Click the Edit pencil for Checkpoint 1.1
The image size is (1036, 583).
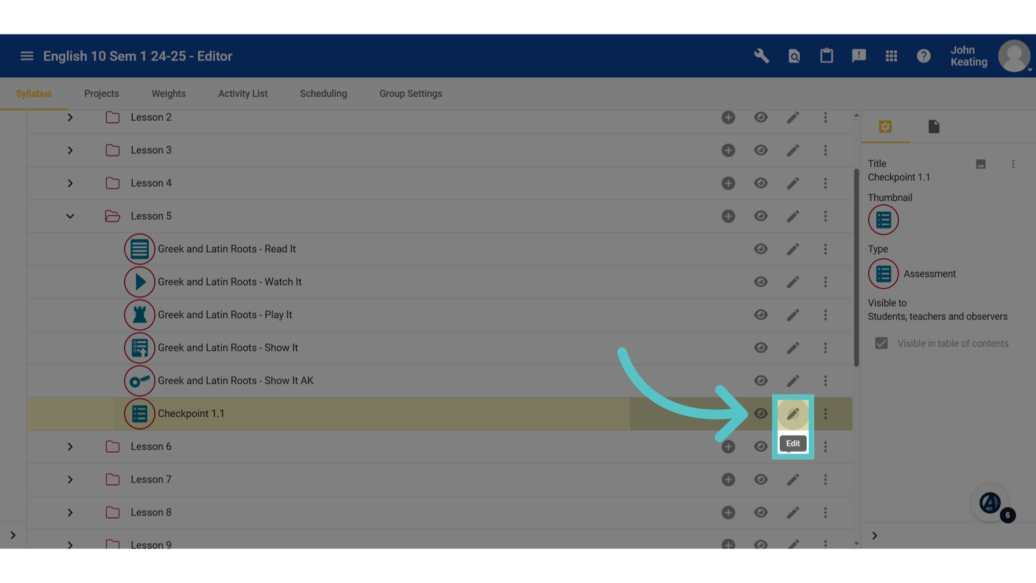(793, 414)
